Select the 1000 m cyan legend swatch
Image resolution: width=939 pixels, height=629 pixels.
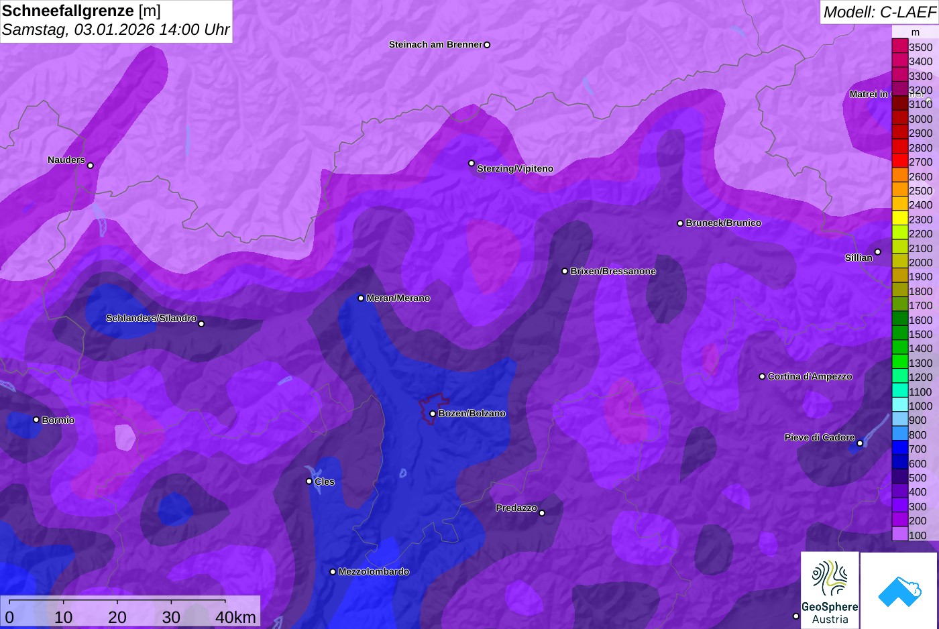click(x=900, y=406)
